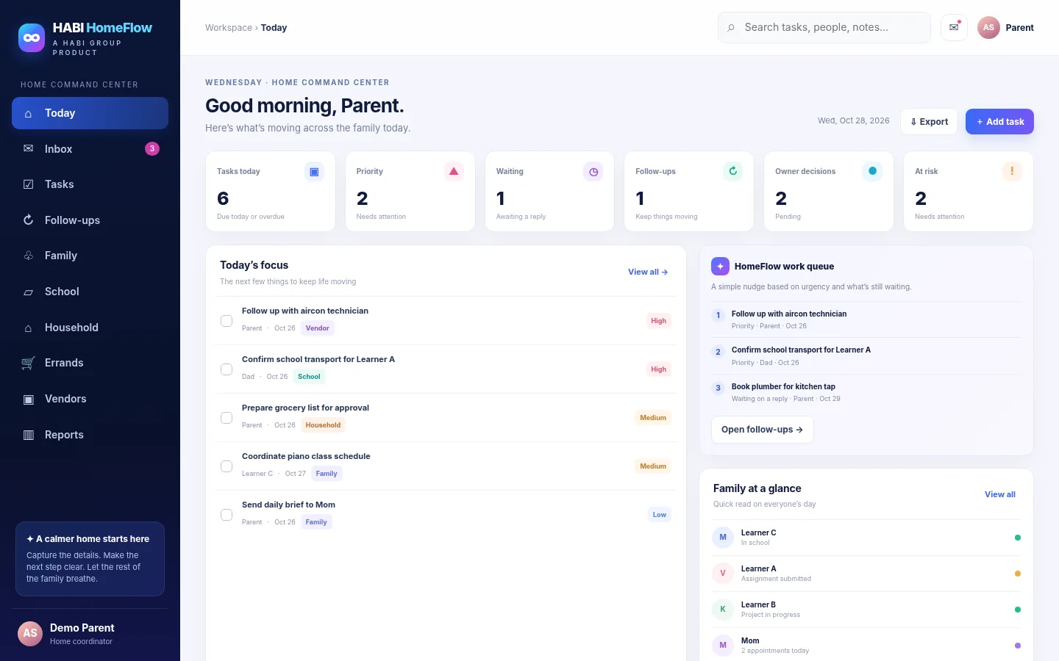1059x661 pixels.
Task: Click the Open follow-ups button
Action: click(x=762, y=430)
